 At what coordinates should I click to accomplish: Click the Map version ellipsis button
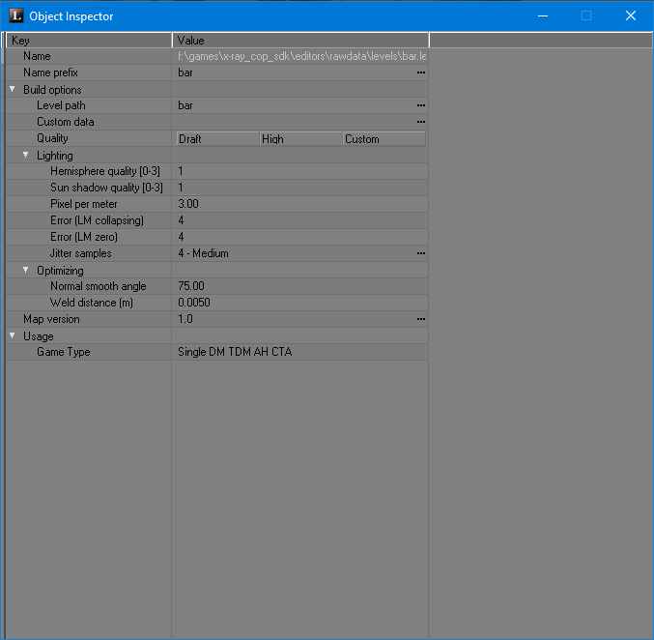click(420, 319)
